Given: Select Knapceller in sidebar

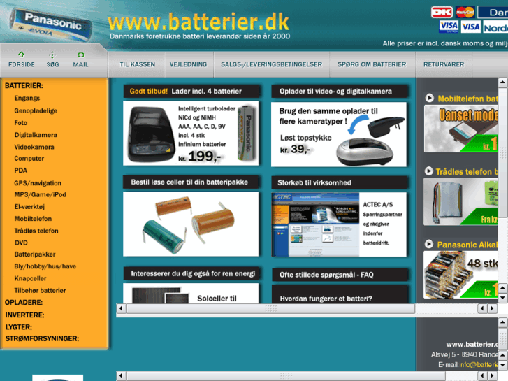Looking at the screenshot, I should [30, 278].
